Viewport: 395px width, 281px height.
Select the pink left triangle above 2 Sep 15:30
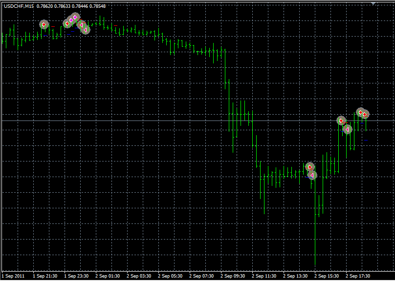click(312, 175)
